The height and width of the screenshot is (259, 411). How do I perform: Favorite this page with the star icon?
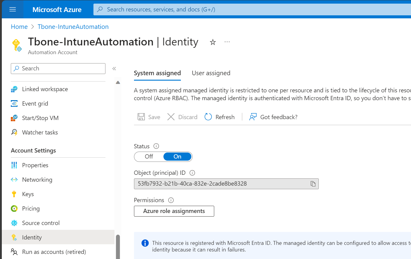pyautogui.click(x=213, y=42)
